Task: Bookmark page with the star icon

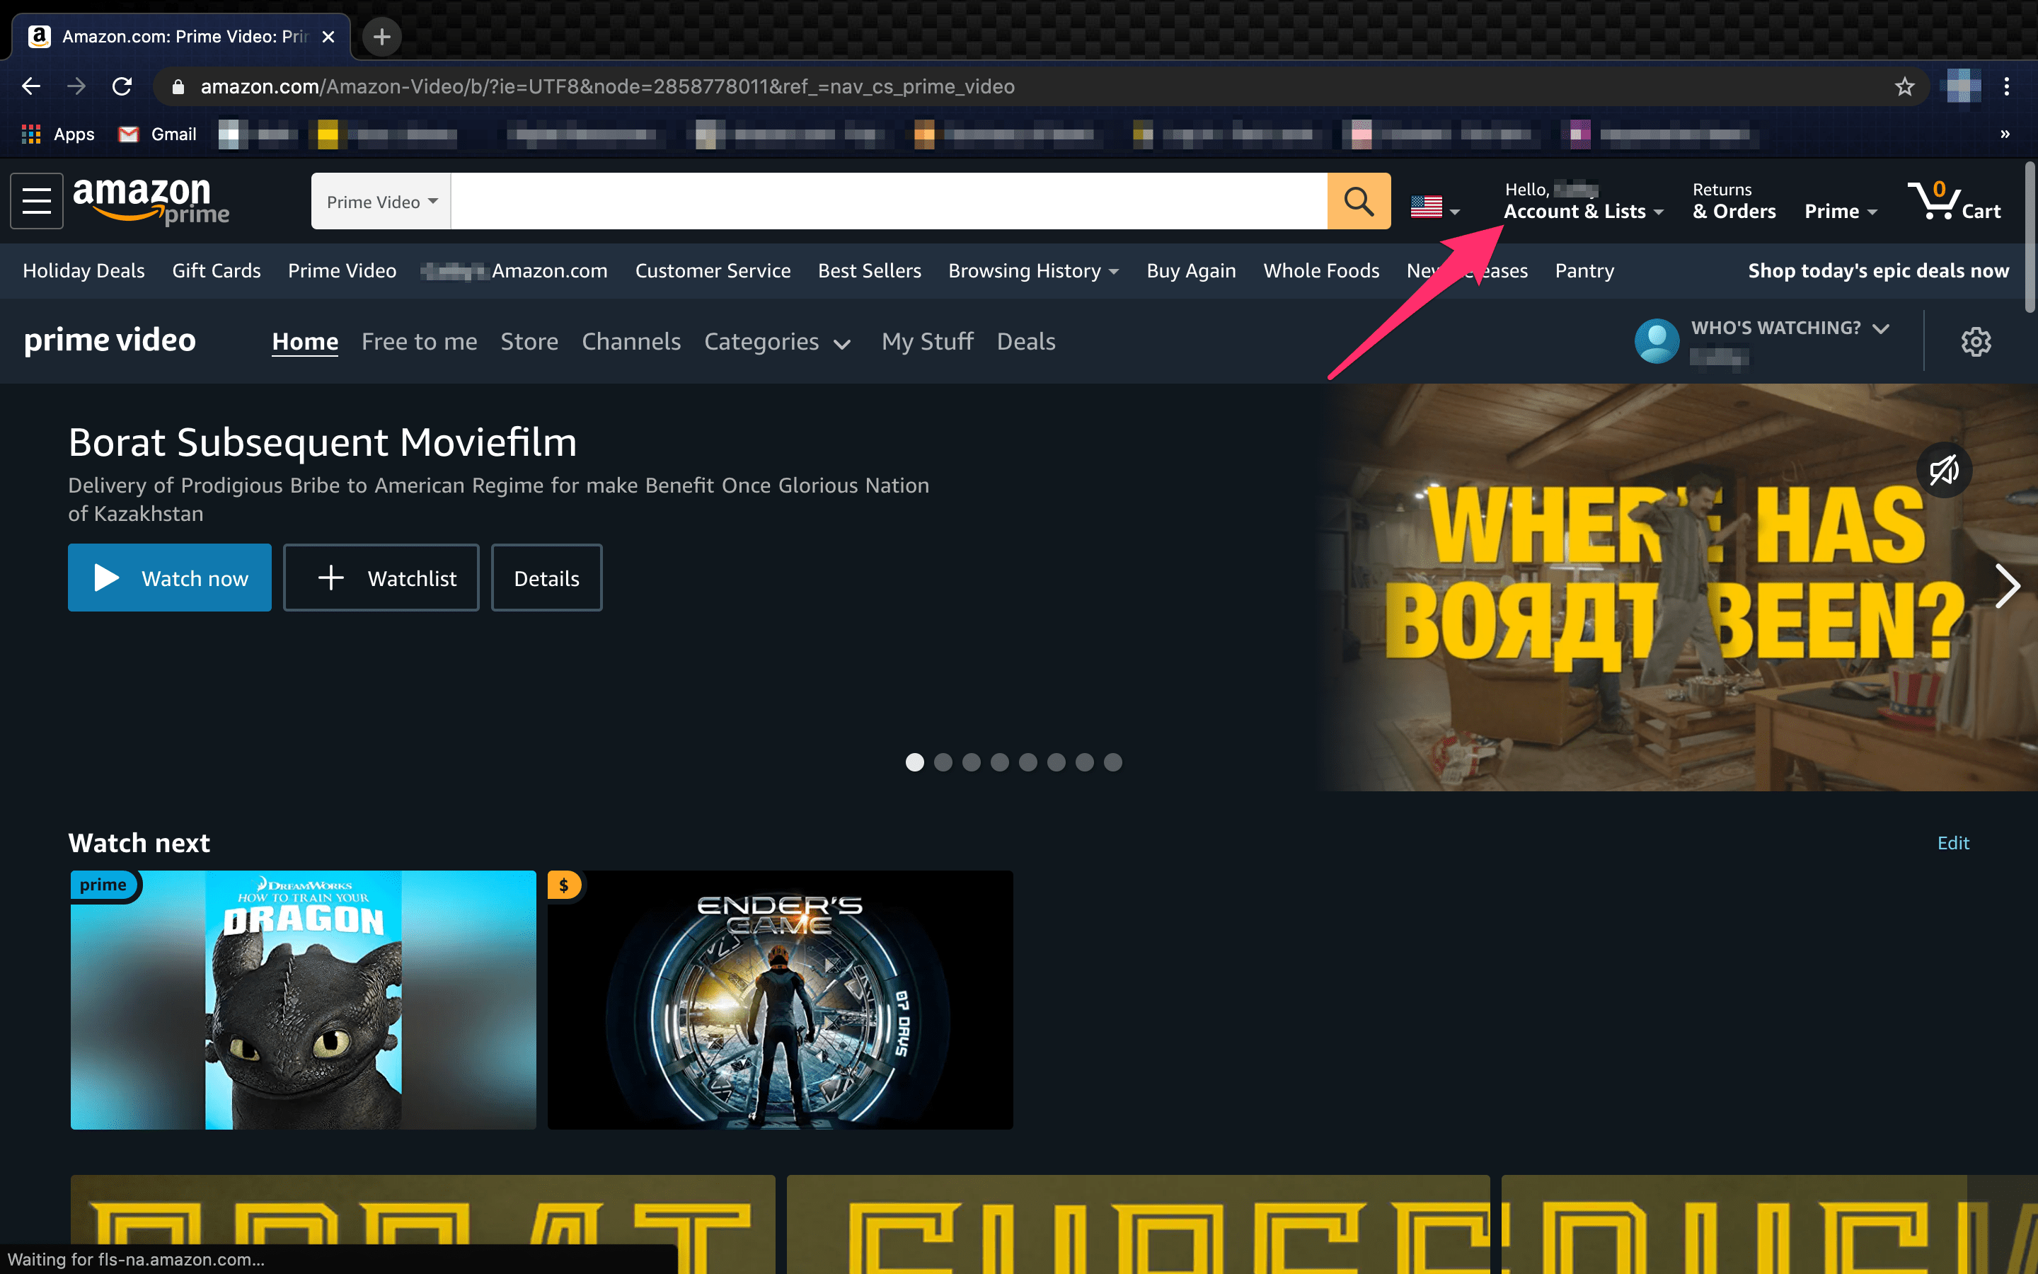Action: (1904, 87)
